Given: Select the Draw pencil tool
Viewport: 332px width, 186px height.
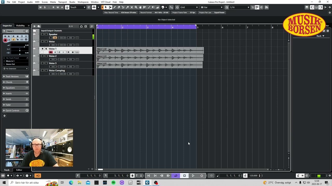Looking at the screenshot, I should (114, 7).
